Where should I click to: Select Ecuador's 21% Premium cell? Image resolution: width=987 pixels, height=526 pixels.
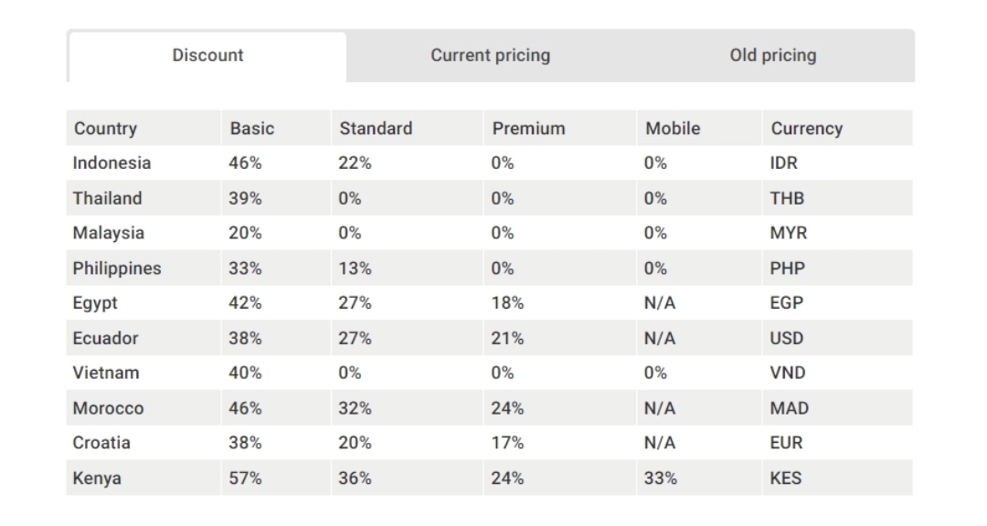click(560, 338)
